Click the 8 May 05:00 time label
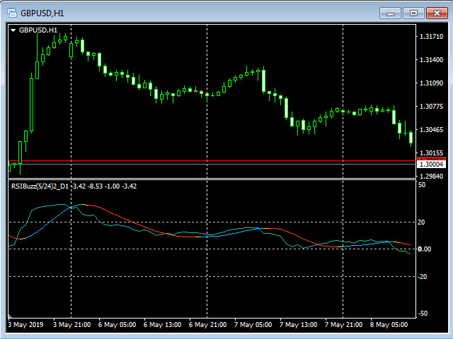453x339 pixels. pyautogui.click(x=389, y=325)
